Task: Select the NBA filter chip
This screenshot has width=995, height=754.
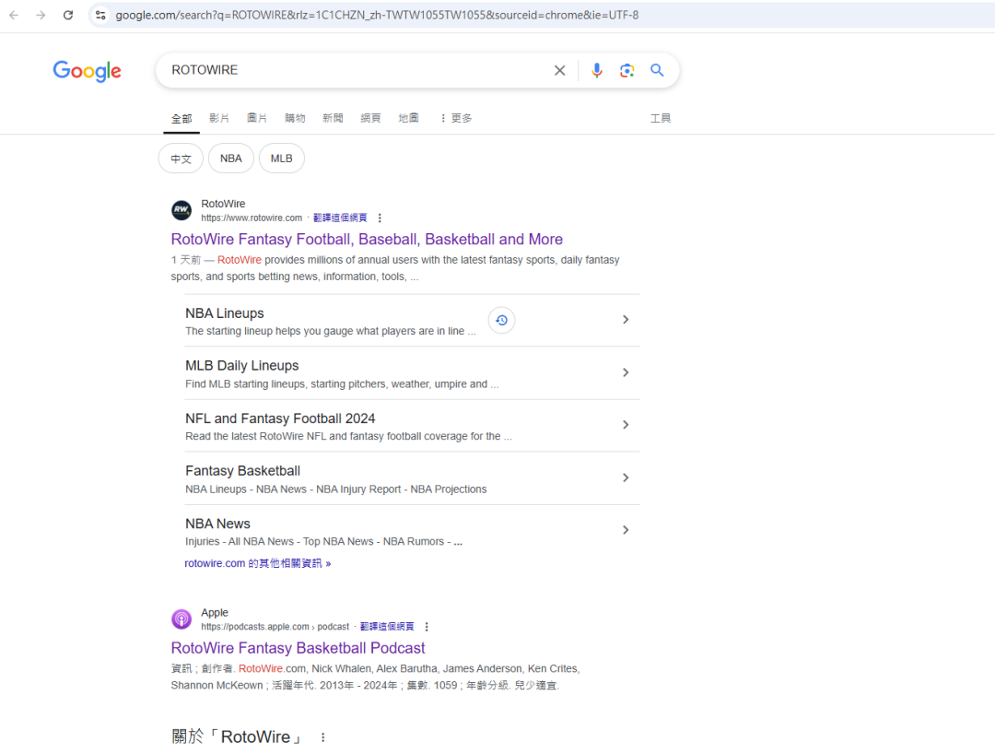Action: [231, 159]
